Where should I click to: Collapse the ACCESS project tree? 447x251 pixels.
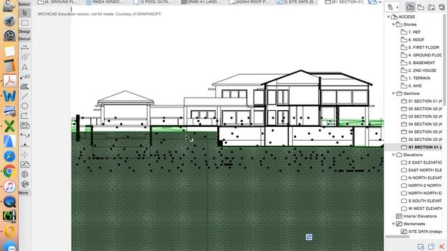click(388, 17)
